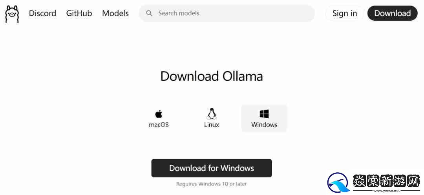Focus the Search models field
The image size is (424, 195).
(x=227, y=13)
